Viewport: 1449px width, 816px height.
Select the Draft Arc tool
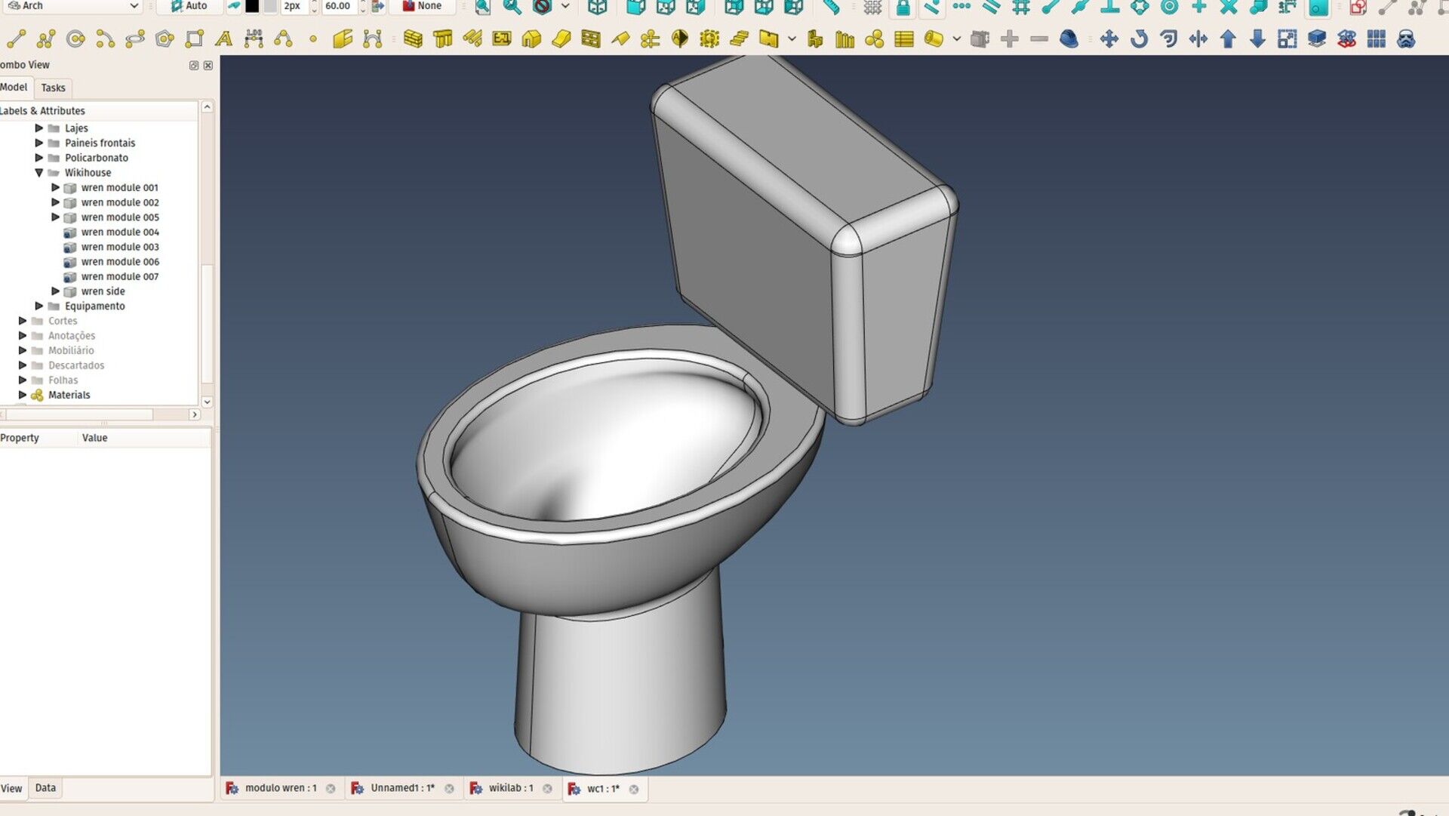(106, 38)
